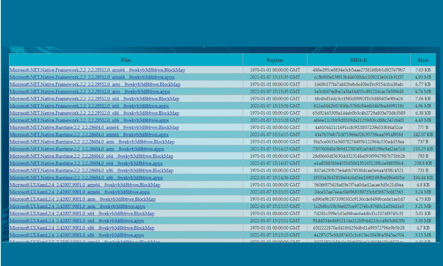Click expire time "2022-01-07 15:15:11 GMT"
443x266 pixels.
click(275, 221)
